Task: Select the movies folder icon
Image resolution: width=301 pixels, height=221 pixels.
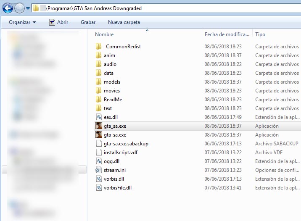Action: coord(99,91)
